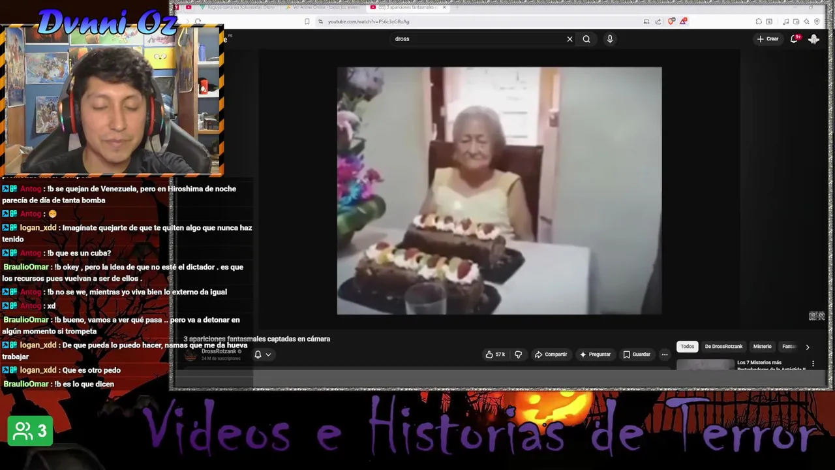Open options for the Antártida suggested video
The image size is (835, 470).
click(813, 364)
